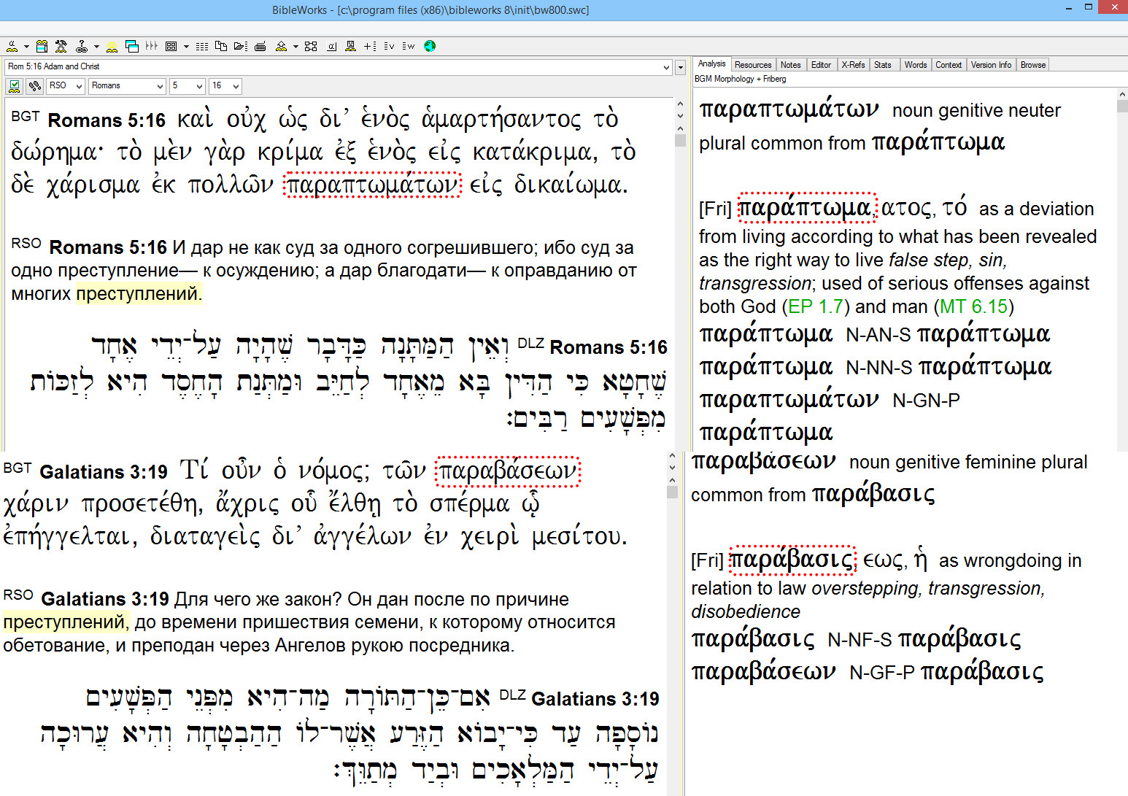Click the alpha search-version toolbar icon
The width and height of the screenshot is (1128, 796).
[x=12, y=46]
